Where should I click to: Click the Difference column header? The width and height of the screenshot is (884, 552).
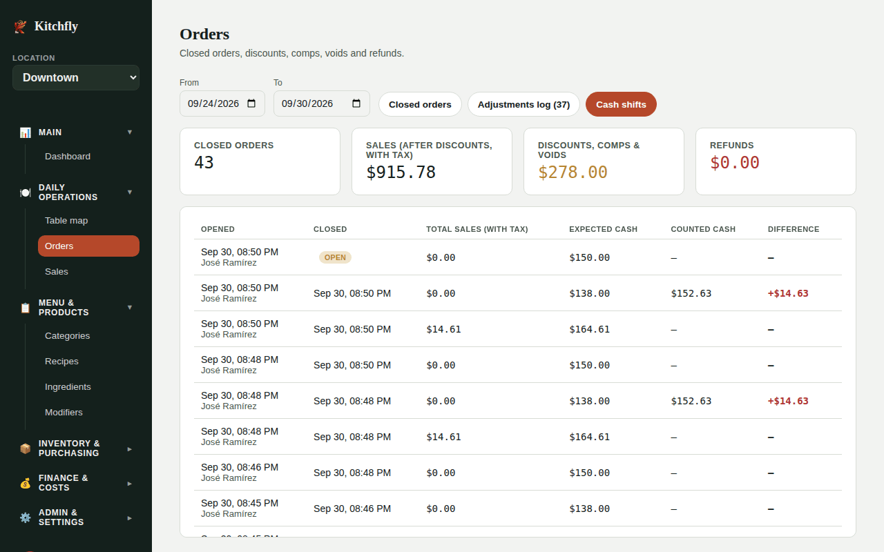pos(794,229)
